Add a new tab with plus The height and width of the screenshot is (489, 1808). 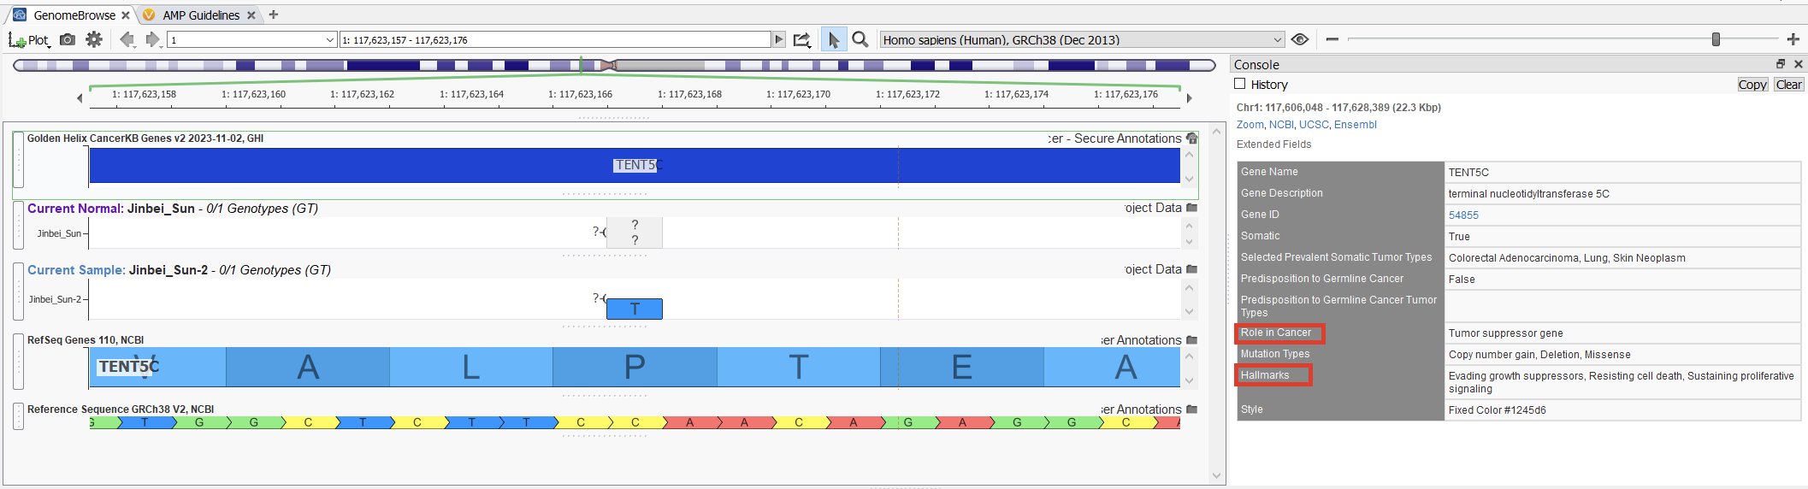(274, 15)
